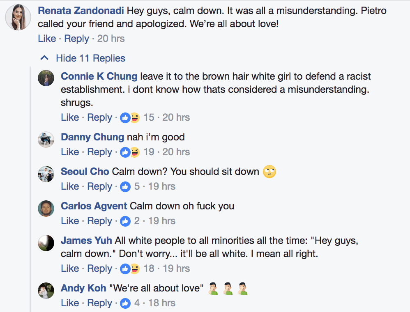Collapse replies with the chevron arrow
410x312 pixels.
[x=44, y=58]
